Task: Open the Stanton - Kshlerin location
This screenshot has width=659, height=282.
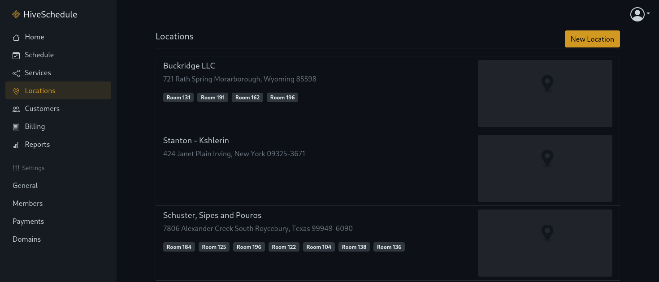Action: pos(196,141)
